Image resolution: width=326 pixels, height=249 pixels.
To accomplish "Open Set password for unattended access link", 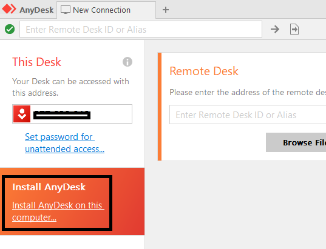I will [x=65, y=143].
